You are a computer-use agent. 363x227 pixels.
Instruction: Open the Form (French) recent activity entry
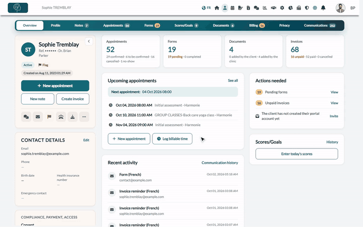pyautogui.click(x=173, y=177)
